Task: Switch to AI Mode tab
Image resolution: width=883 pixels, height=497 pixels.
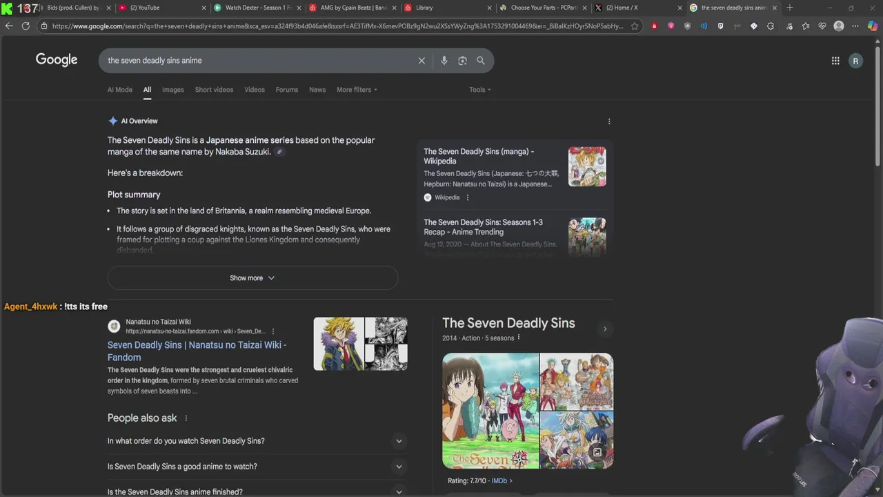Action: pyautogui.click(x=120, y=90)
